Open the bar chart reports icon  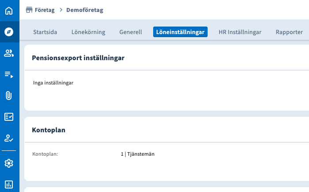pos(9,184)
